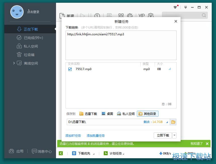Uncheck the 75517.mp3 file checkbox
Screen dimensions: 216x164
[x=70, y=69]
